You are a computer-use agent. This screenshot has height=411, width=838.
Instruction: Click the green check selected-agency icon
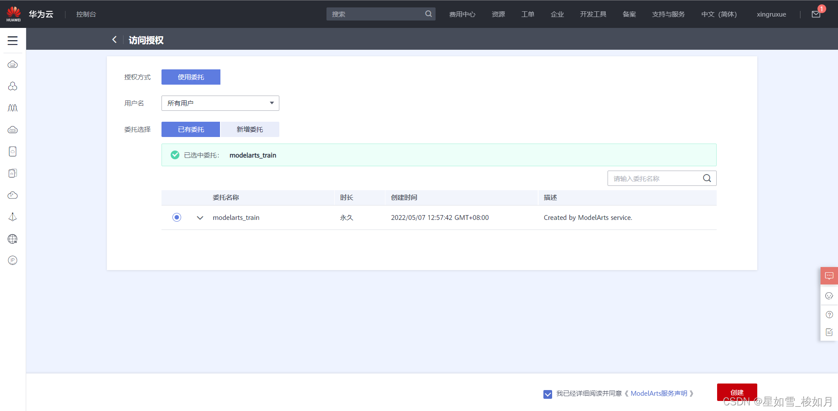pos(175,155)
